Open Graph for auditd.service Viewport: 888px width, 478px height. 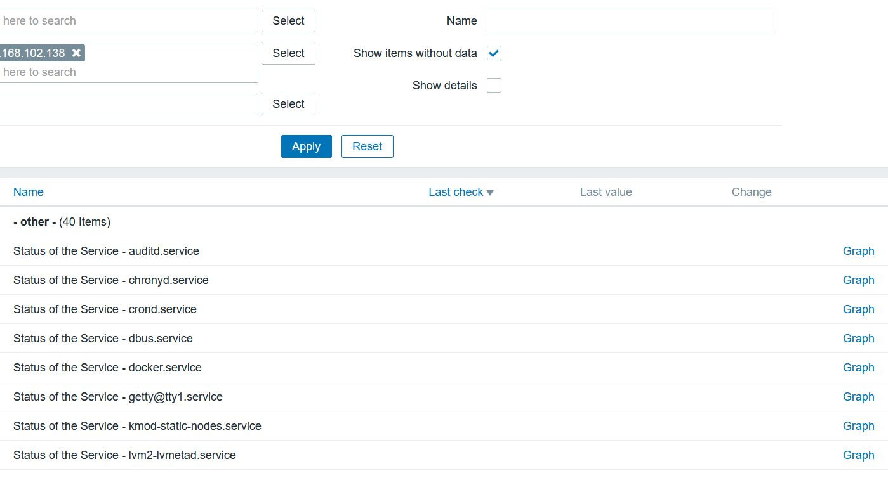coord(858,251)
